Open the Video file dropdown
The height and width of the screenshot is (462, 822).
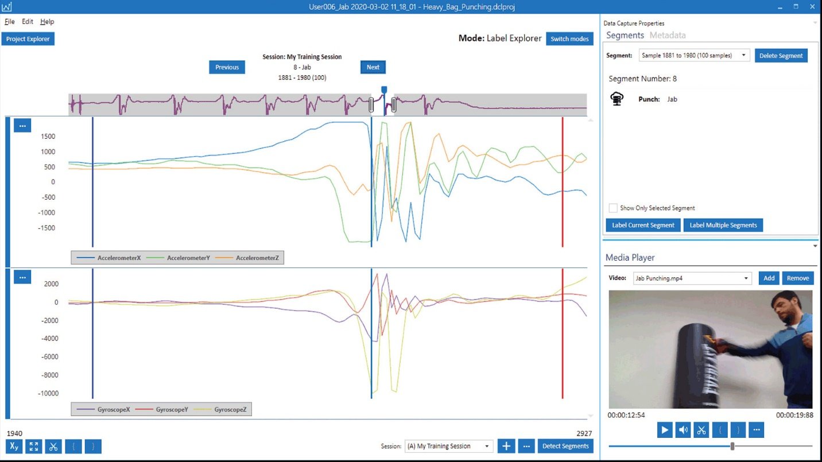[692, 278]
